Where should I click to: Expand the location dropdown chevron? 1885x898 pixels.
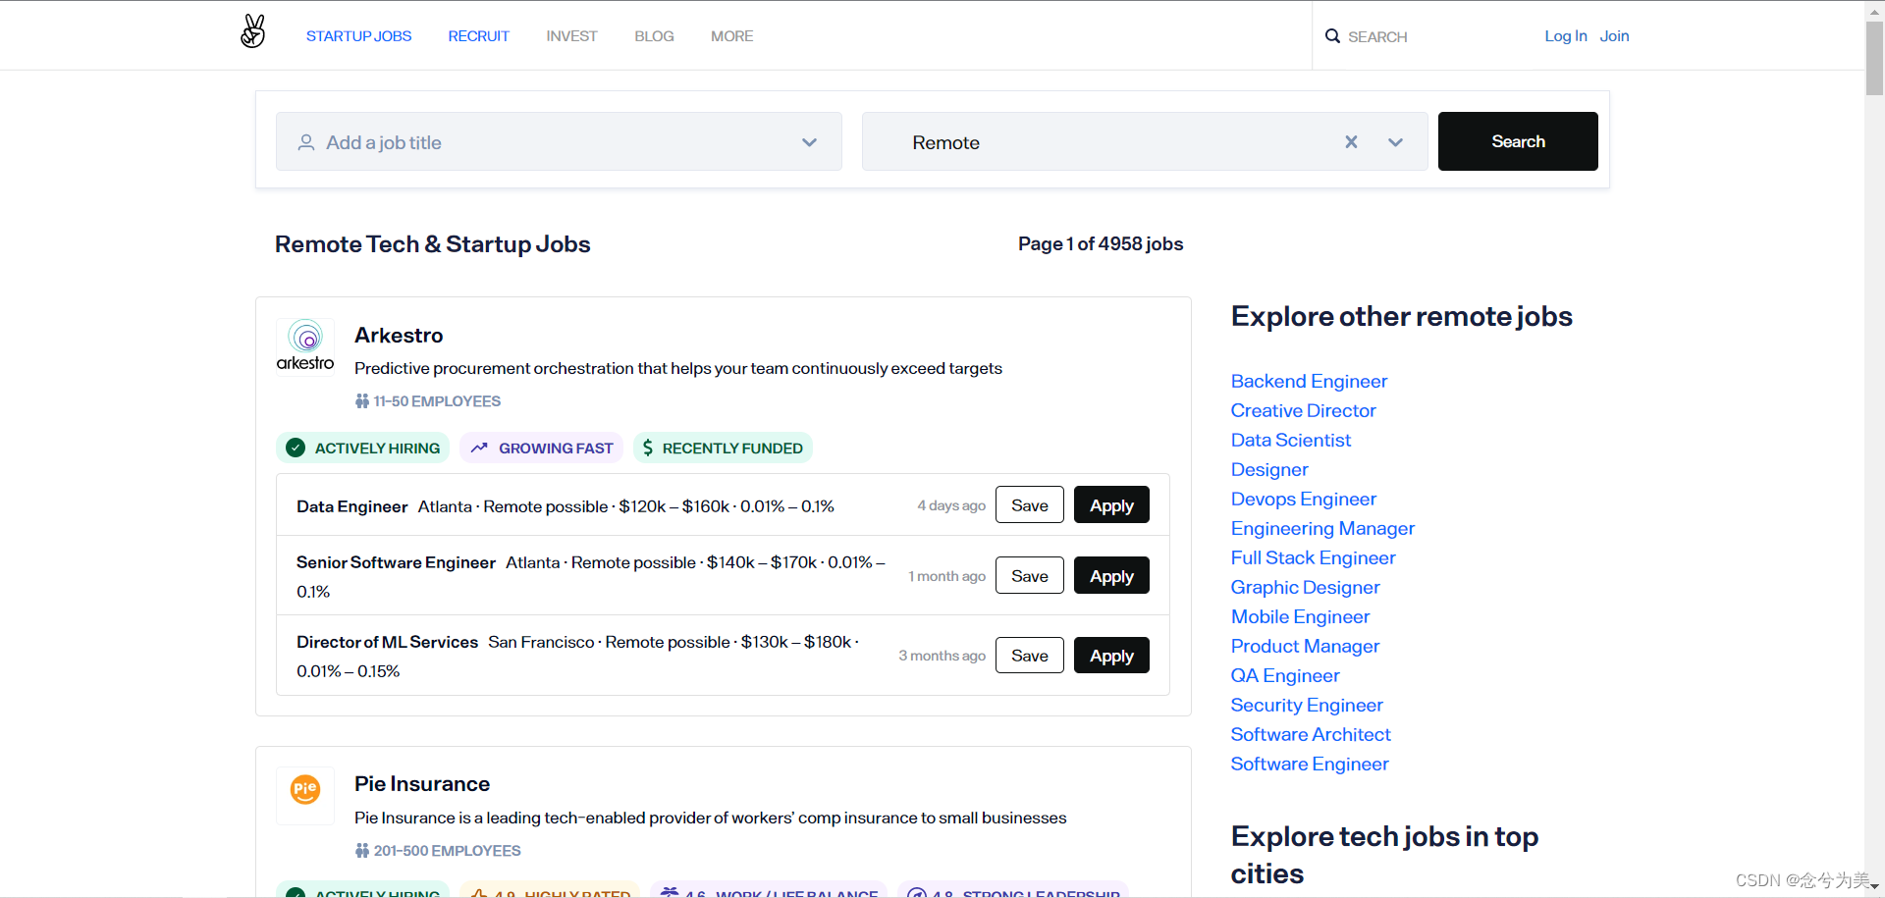tap(1395, 142)
